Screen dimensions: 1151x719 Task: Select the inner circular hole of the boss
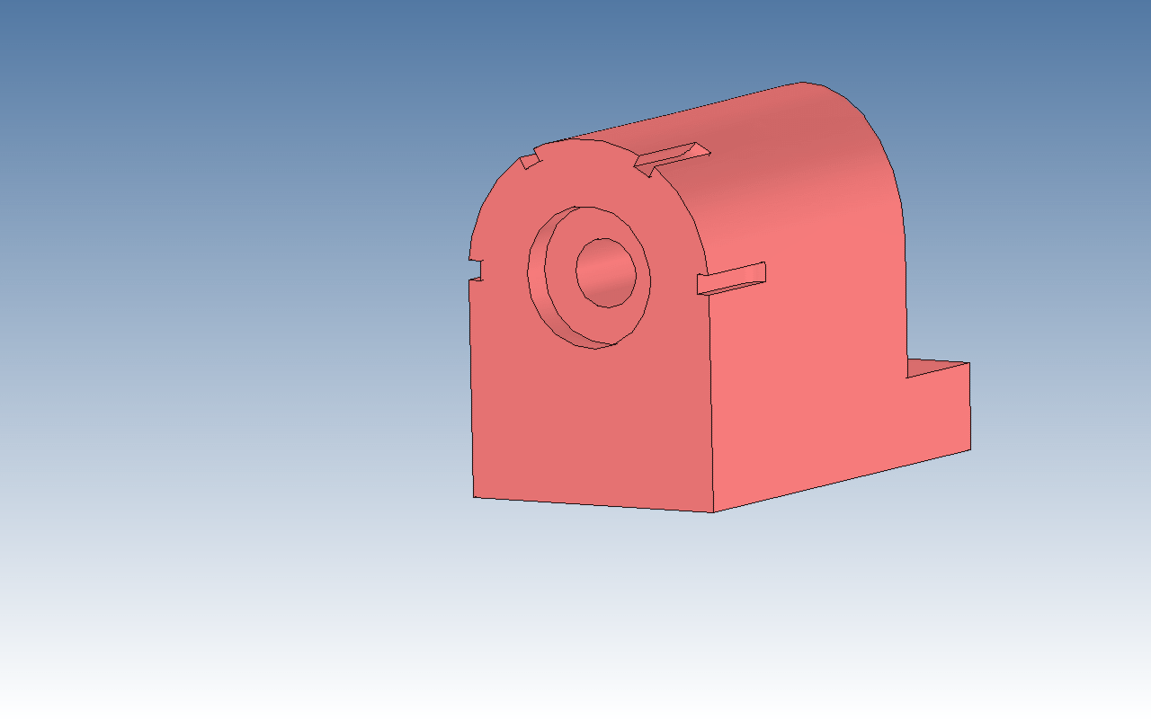pyautogui.click(x=606, y=273)
